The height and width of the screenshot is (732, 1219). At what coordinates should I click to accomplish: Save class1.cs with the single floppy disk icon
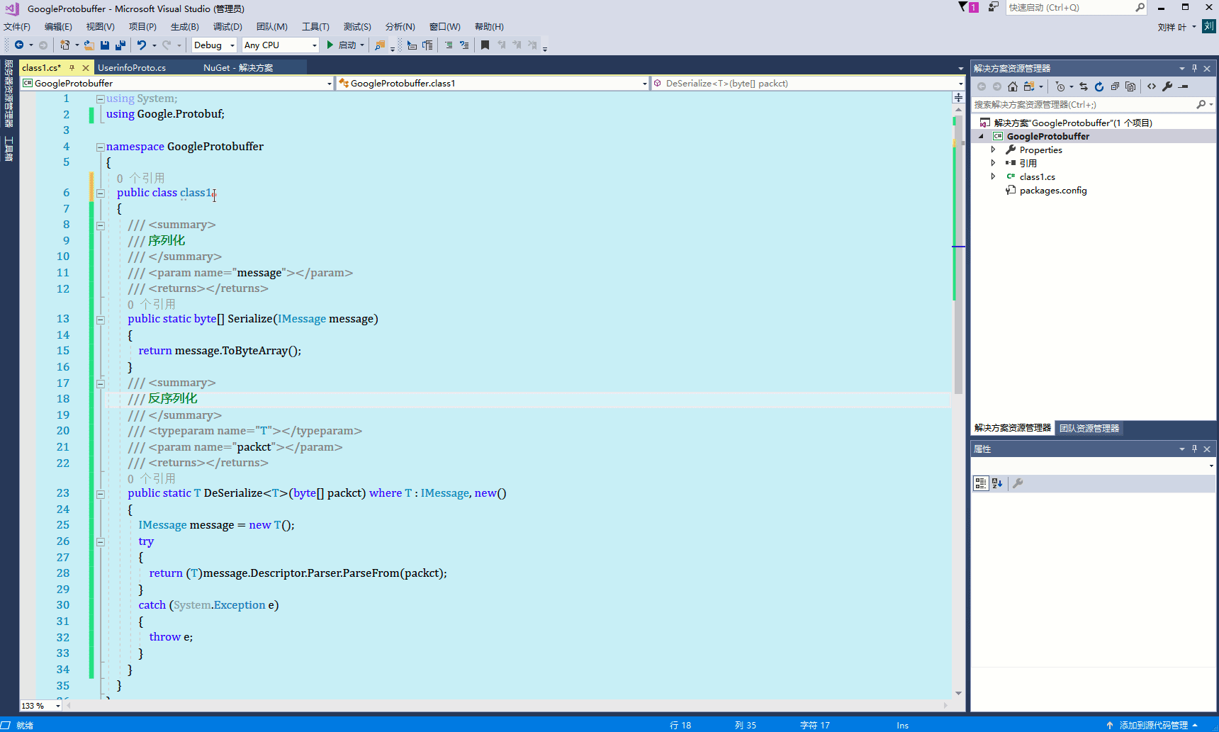105,45
